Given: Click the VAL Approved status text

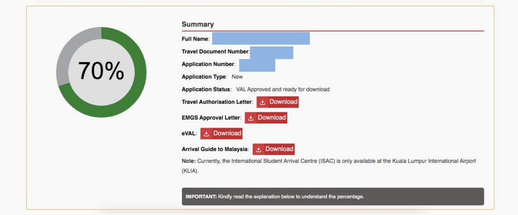Looking at the screenshot, I should coord(282,89).
